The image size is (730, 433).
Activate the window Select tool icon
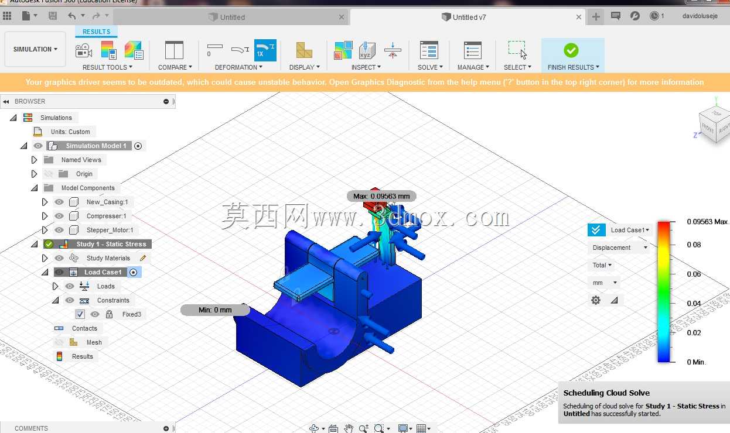pyautogui.click(x=517, y=50)
